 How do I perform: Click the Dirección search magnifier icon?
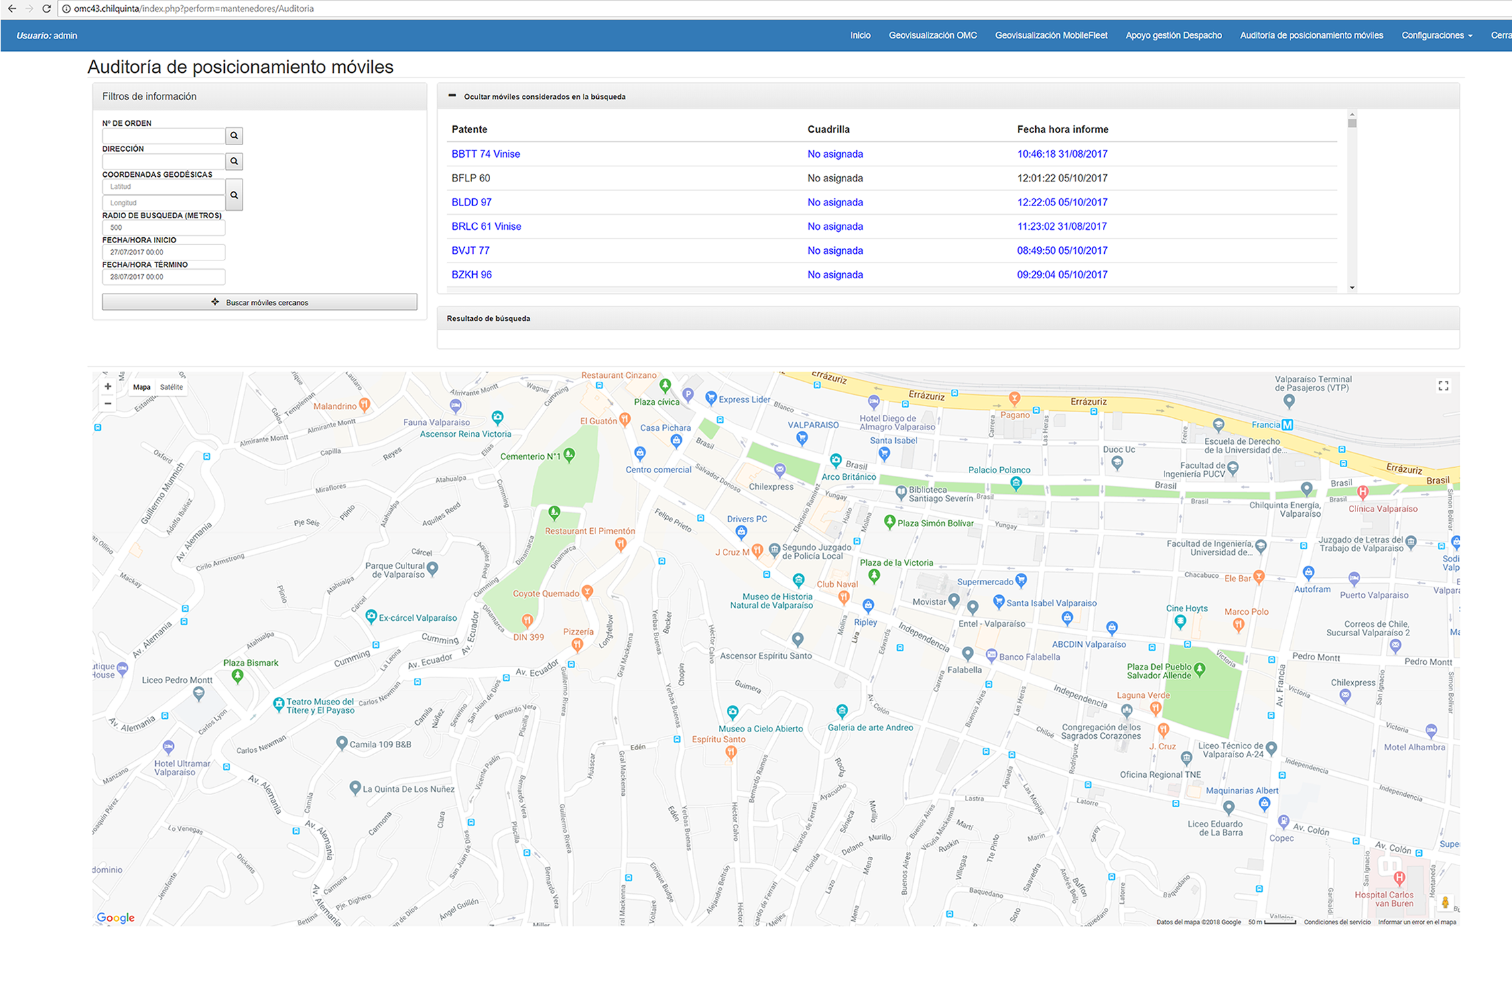click(x=234, y=161)
